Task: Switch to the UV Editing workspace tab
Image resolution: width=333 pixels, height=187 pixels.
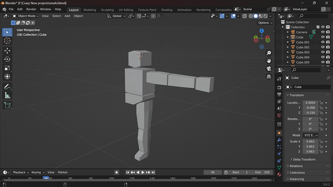Action: (126, 10)
